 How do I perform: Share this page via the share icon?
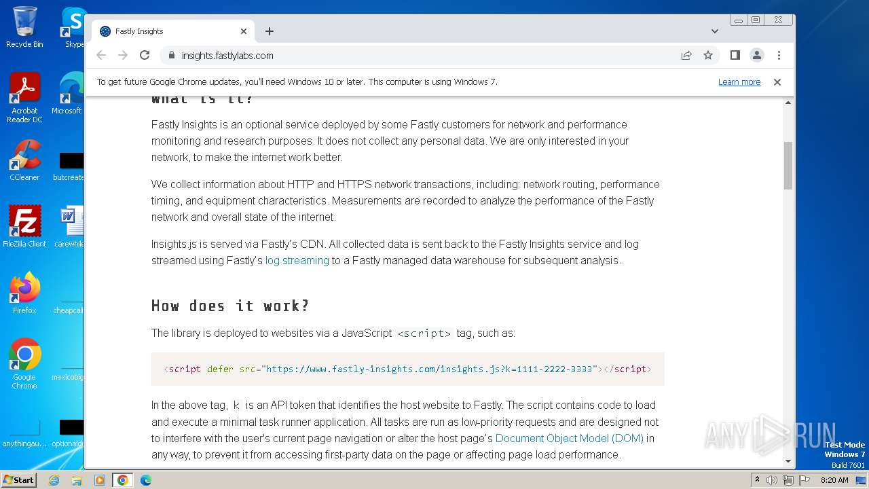(686, 56)
